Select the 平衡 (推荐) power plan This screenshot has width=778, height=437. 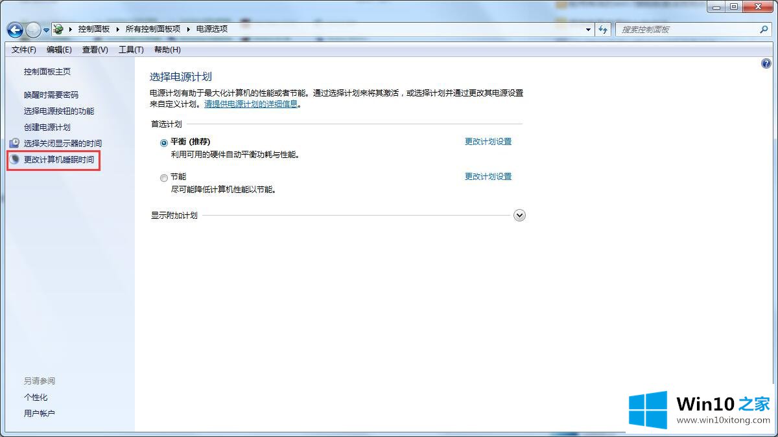click(164, 142)
